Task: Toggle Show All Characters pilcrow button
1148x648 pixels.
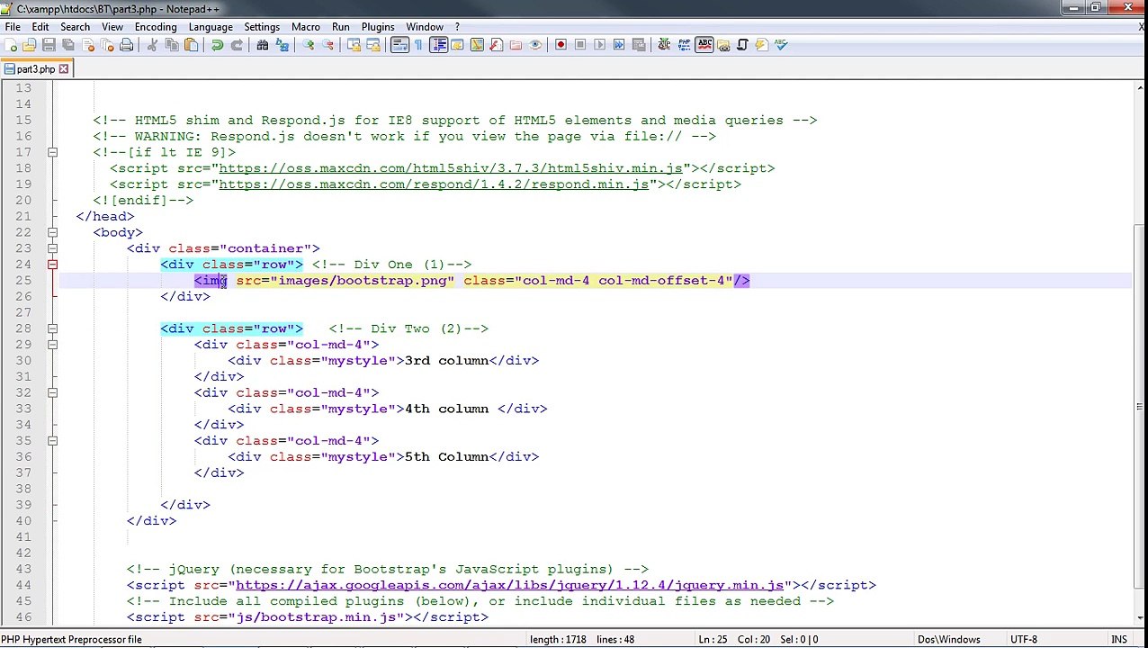Action: pos(418,45)
